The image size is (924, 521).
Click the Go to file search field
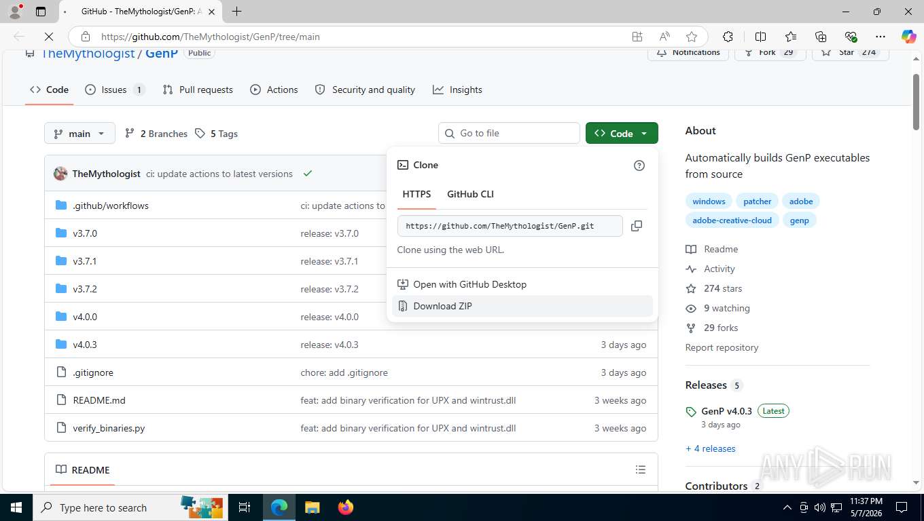509,134
